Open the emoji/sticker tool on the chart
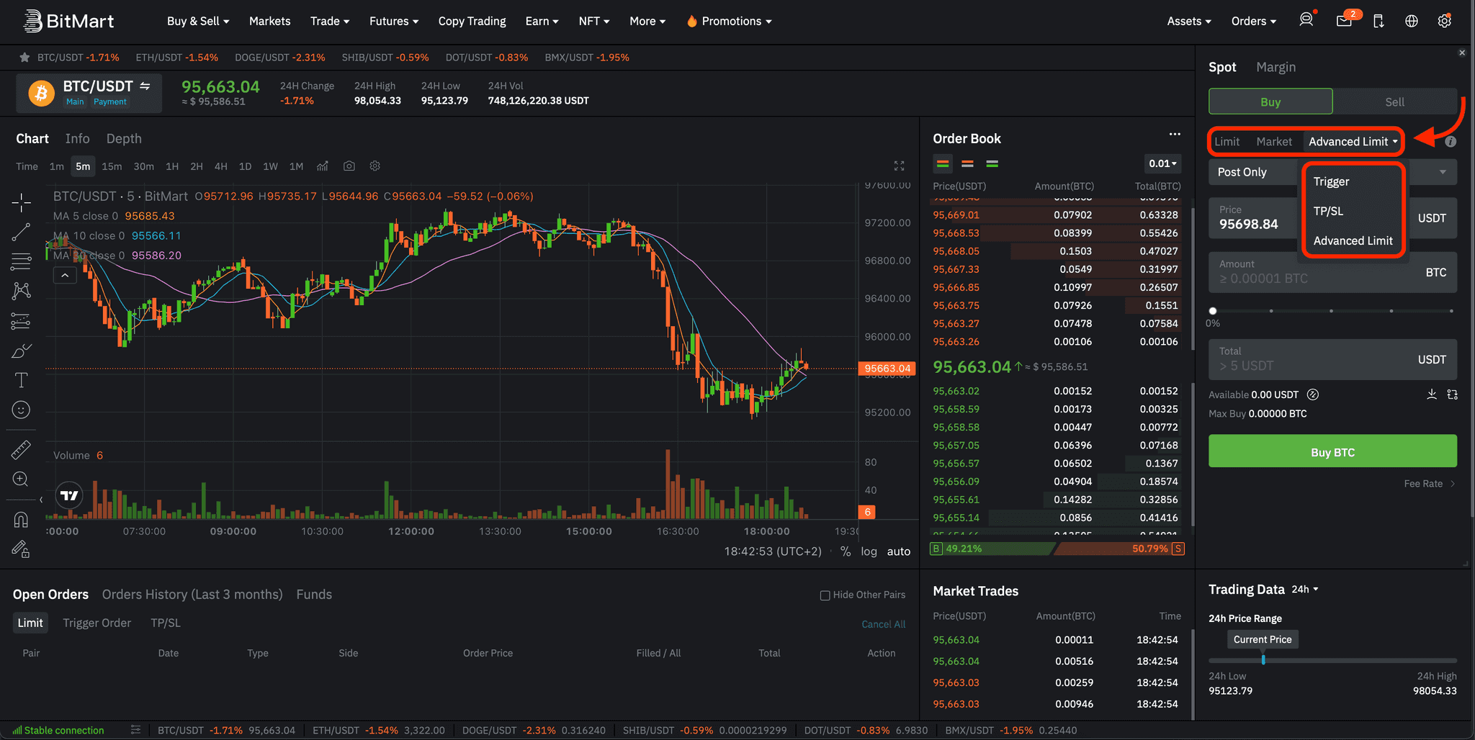 [x=20, y=410]
